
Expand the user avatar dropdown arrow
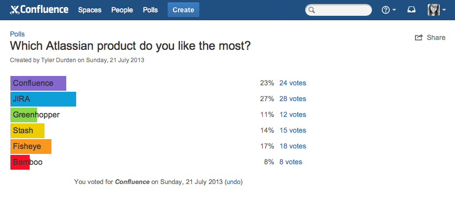[x=444, y=10]
